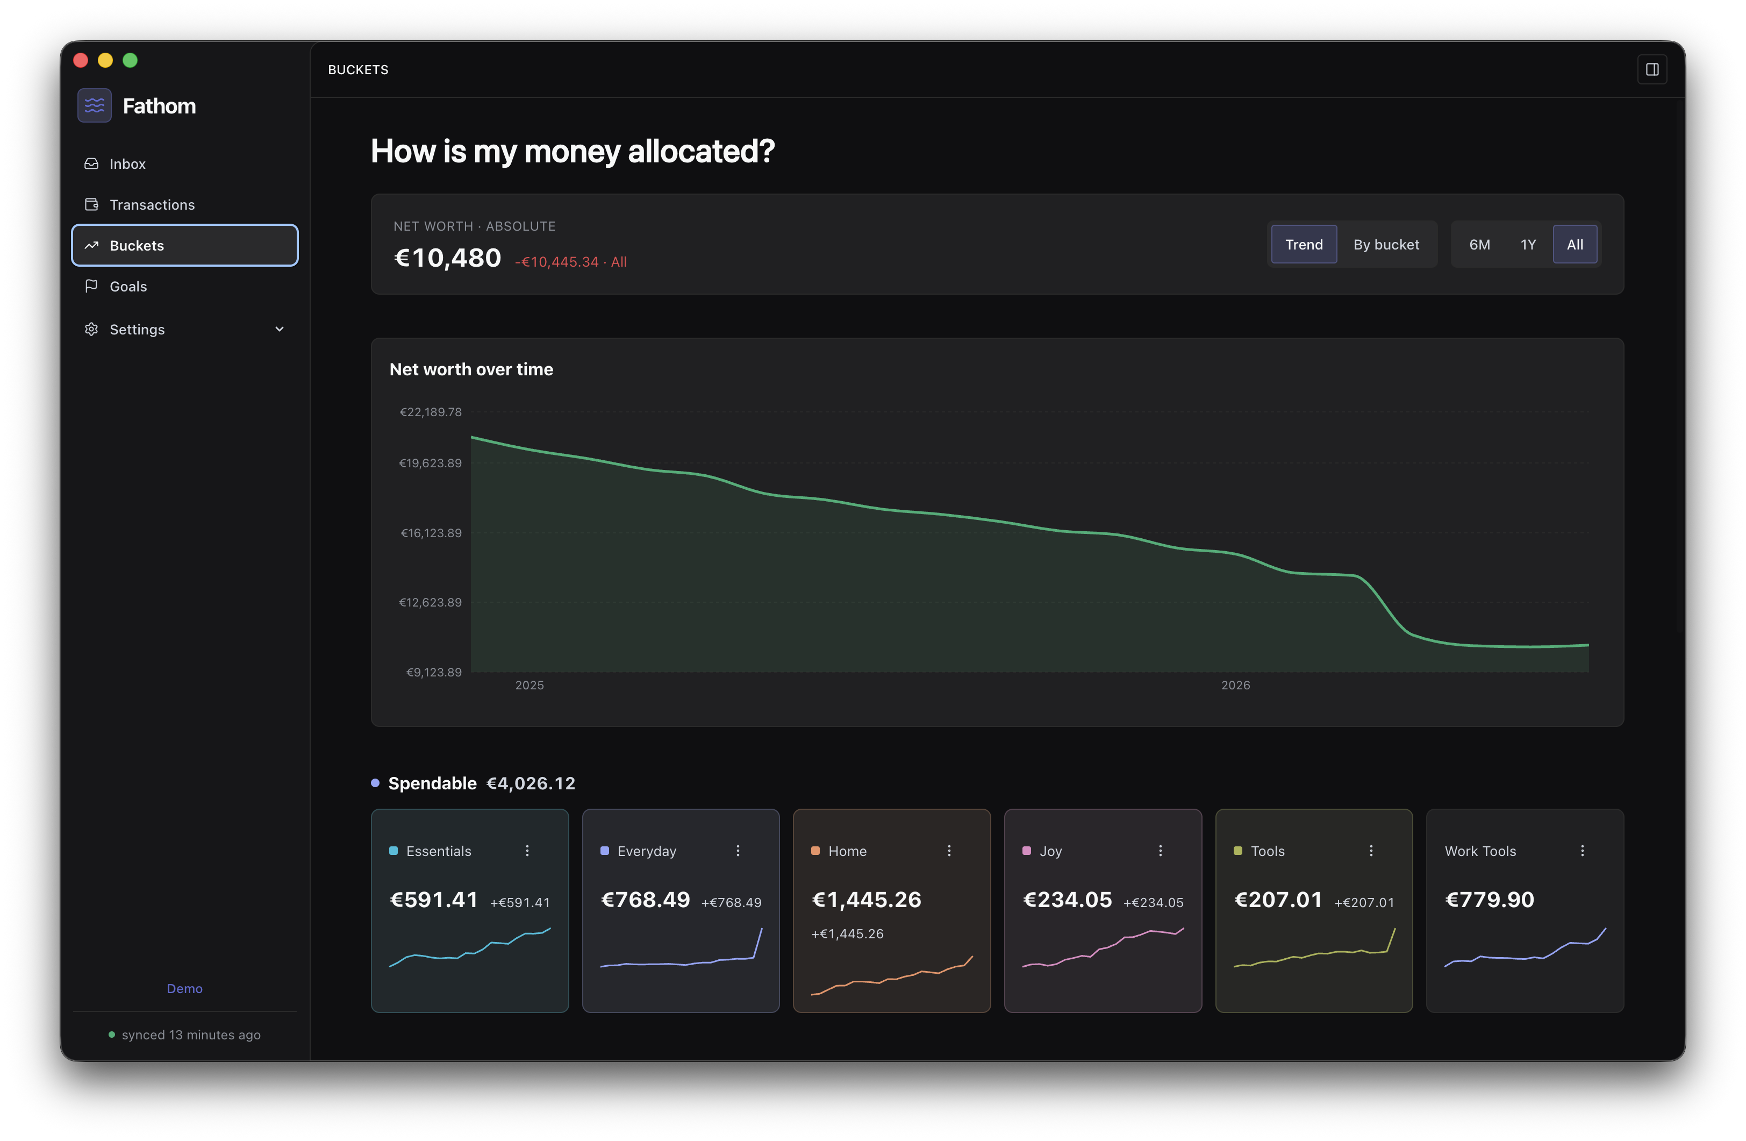
Task: Click the Home sparkline chart
Action: pos(892,975)
